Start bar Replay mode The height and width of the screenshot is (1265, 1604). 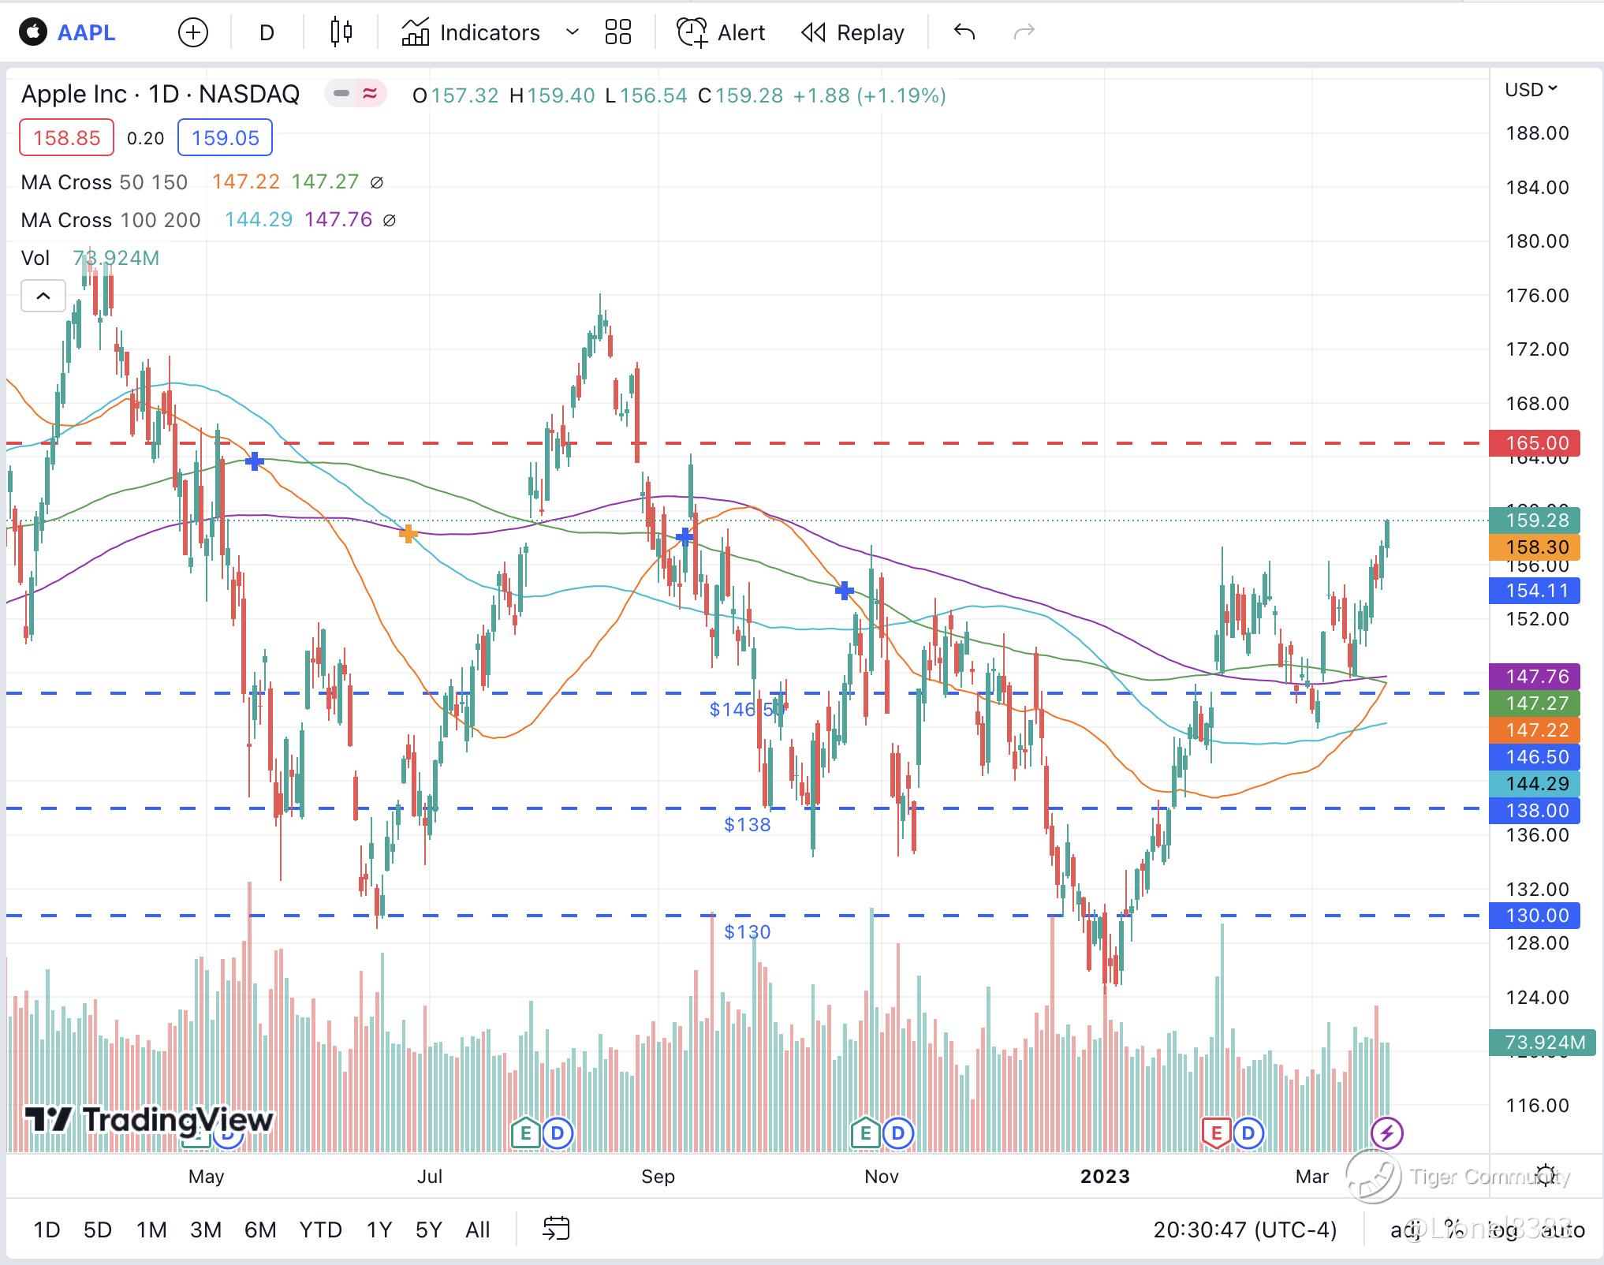pos(852,32)
